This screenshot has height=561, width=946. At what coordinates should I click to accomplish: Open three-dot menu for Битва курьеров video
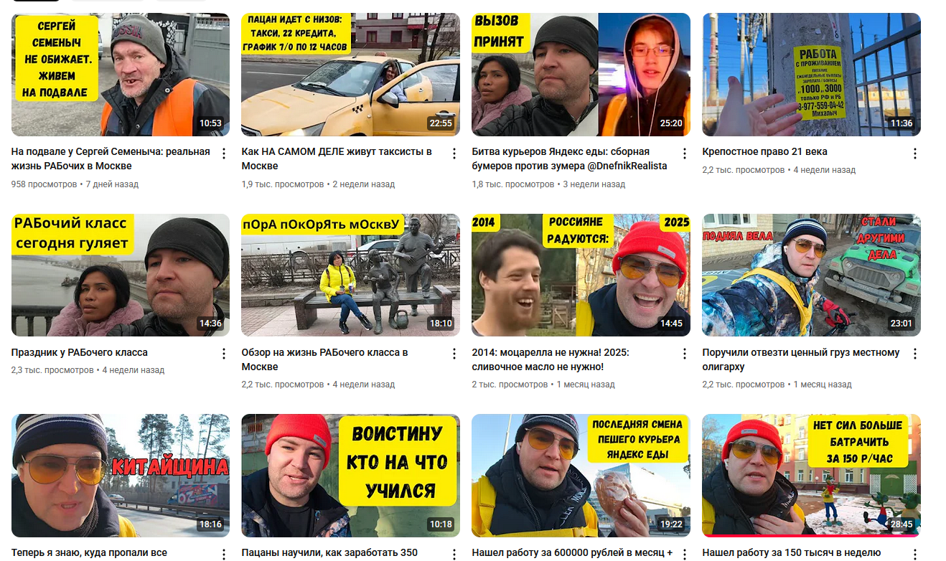point(684,154)
